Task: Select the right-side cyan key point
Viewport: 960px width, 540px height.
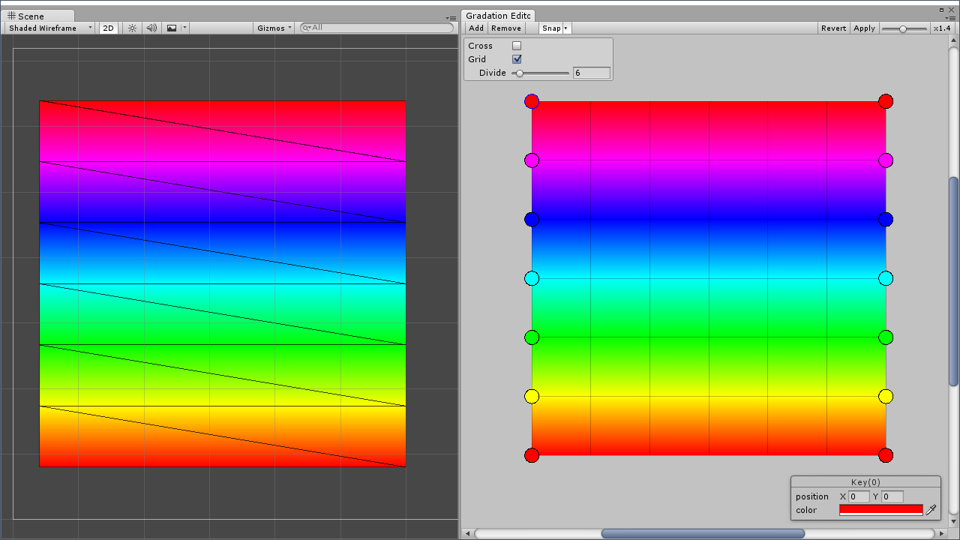Action: coord(886,278)
